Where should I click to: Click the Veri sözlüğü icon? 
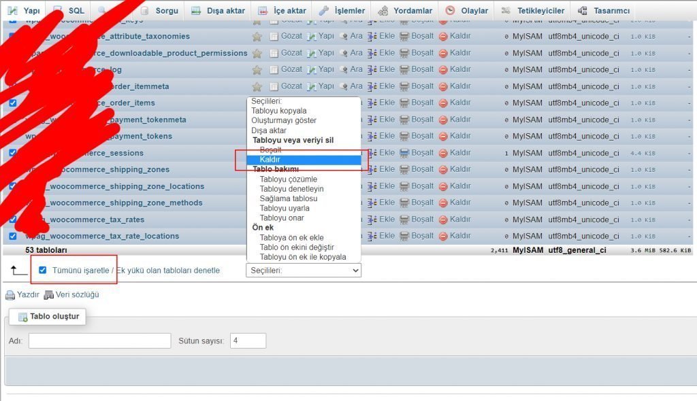(x=49, y=295)
